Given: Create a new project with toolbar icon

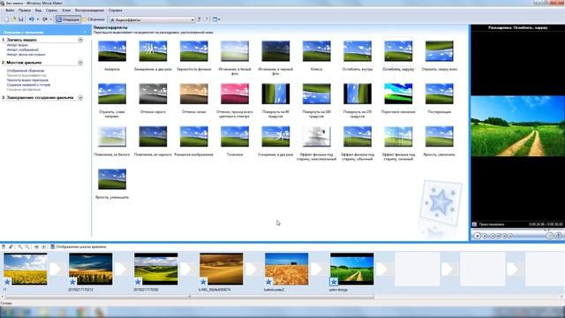Looking at the screenshot, I should pyautogui.click(x=6, y=19).
